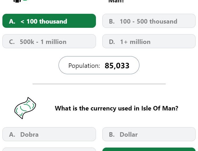Select the green '< 100 thousand' answer

[49, 21]
